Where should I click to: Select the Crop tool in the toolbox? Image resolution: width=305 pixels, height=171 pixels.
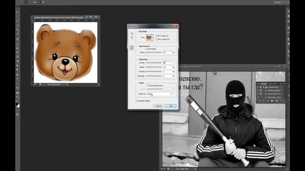18,30
